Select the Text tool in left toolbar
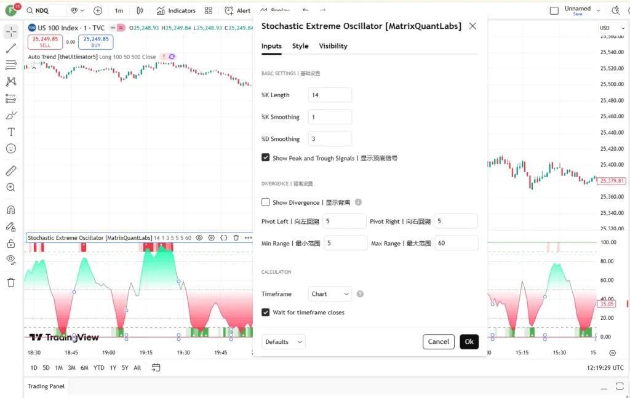Screen dimensions: 630x398 [x=11, y=132]
